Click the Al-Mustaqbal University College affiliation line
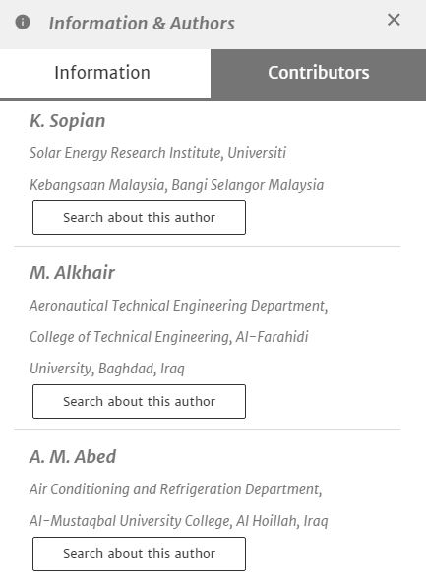 179,521
